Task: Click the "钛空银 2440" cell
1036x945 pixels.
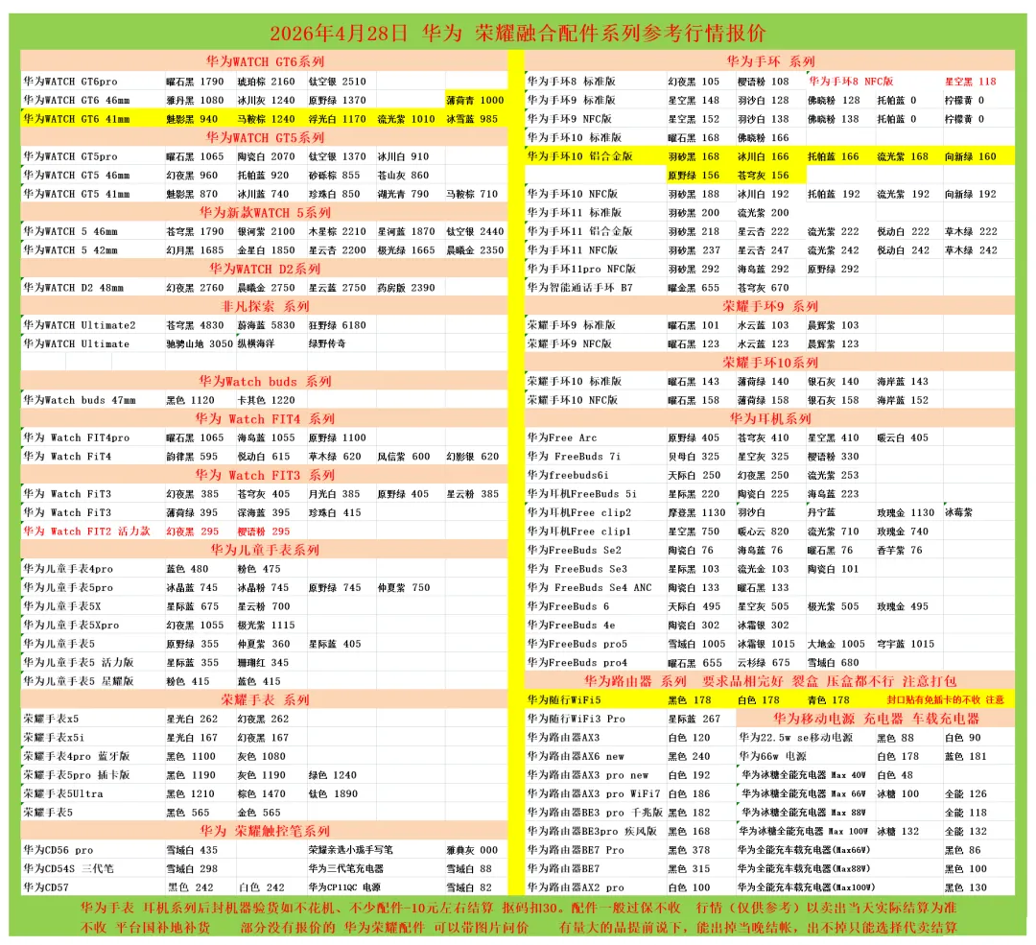Action: (x=475, y=231)
